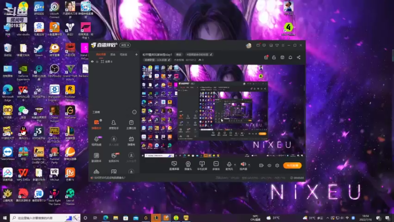Viewport: 394px width, 222px height.
Task: Switch to the second scene tab
Action: [113, 54]
